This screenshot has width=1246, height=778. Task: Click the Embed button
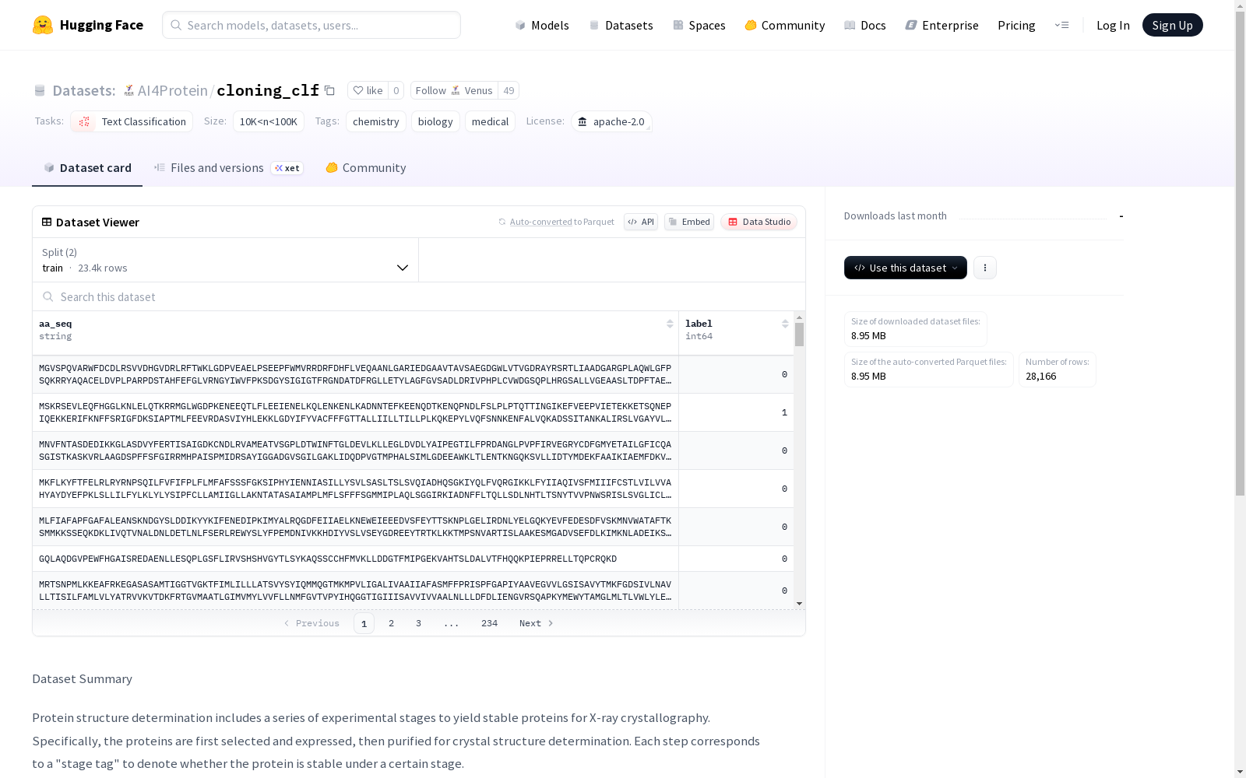[689, 222]
